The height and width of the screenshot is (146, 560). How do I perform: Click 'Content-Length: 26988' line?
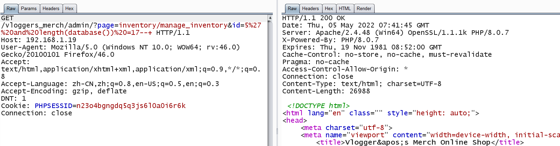click(x=326, y=91)
